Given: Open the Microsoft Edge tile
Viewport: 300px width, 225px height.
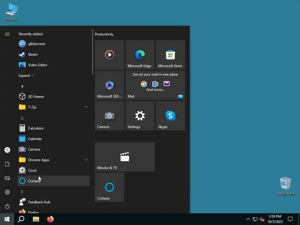Looking at the screenshot, I should (140, 55).
